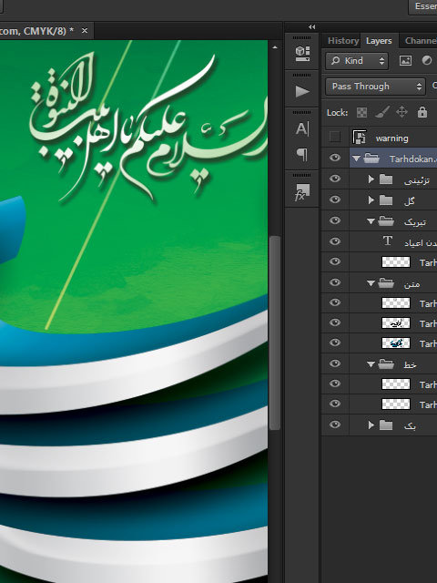Viewport: 437px width, 583px height.
Task: Hide the خط group
Action: tap(335, 363)
